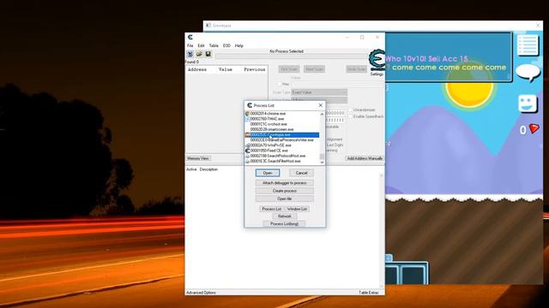This screenshot has width=549, height=308.
Task: Open the Table menu
Action: pyautogui.click(x=214, y=45)
